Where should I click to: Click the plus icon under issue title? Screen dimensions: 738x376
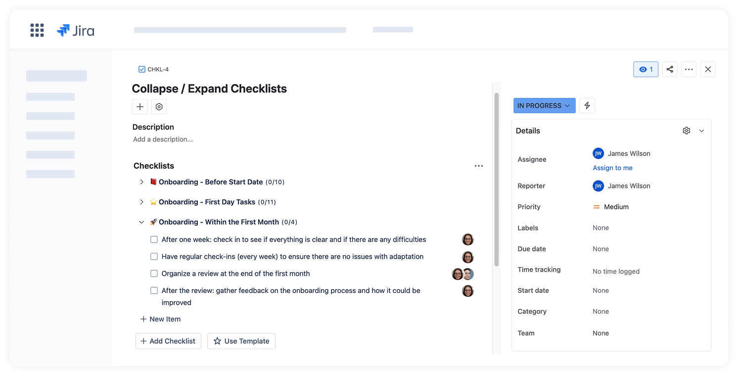(140, 107)
